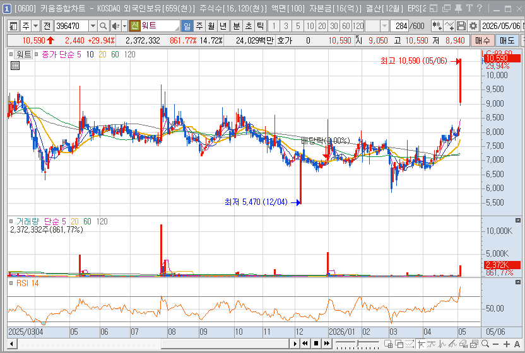Click the overlapping windows layout icon

[x=399, y=344]
